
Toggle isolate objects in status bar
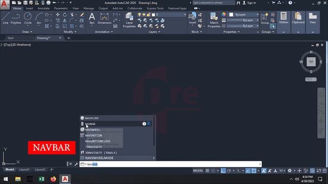click(x=306, y=171)
